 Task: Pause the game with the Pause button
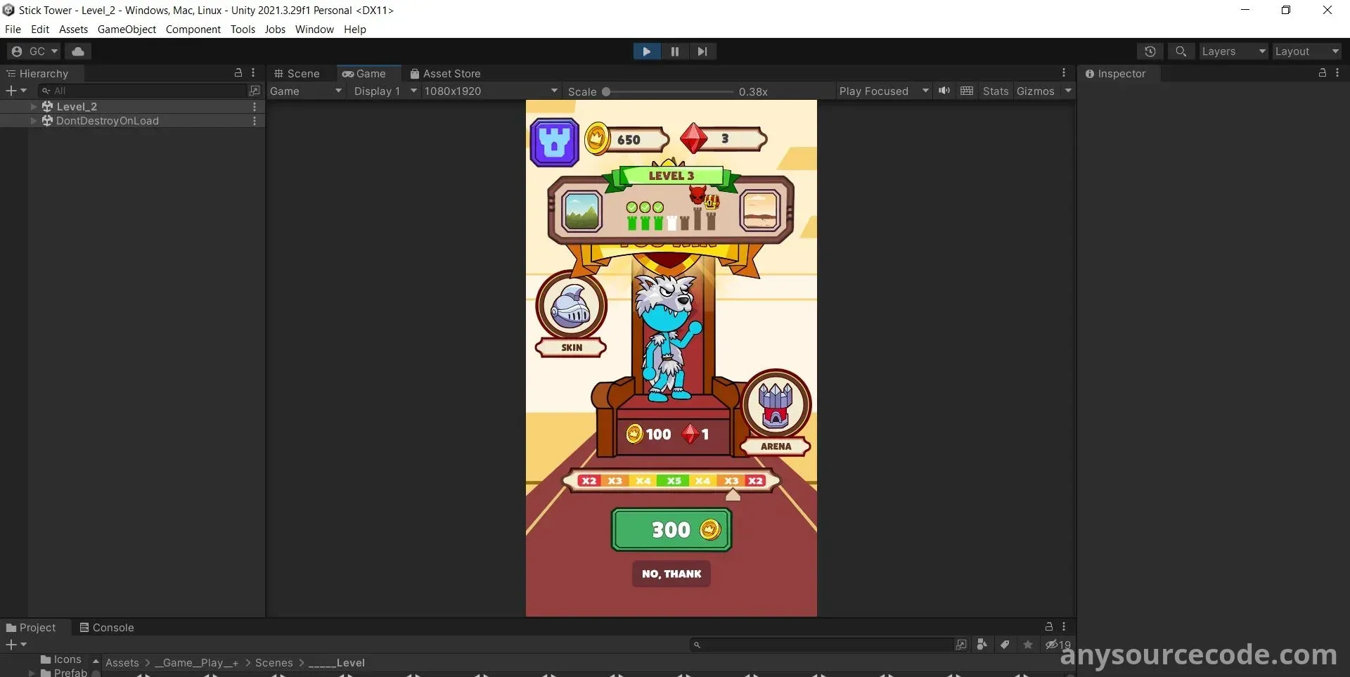coord(674,51)
